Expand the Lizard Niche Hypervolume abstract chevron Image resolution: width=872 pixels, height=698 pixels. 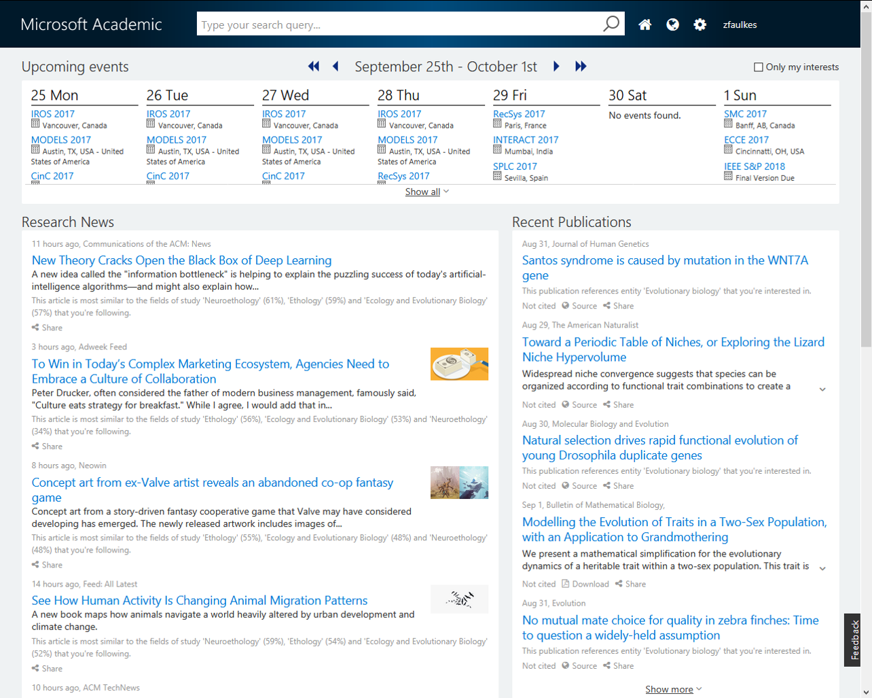[x=822, y=389]
